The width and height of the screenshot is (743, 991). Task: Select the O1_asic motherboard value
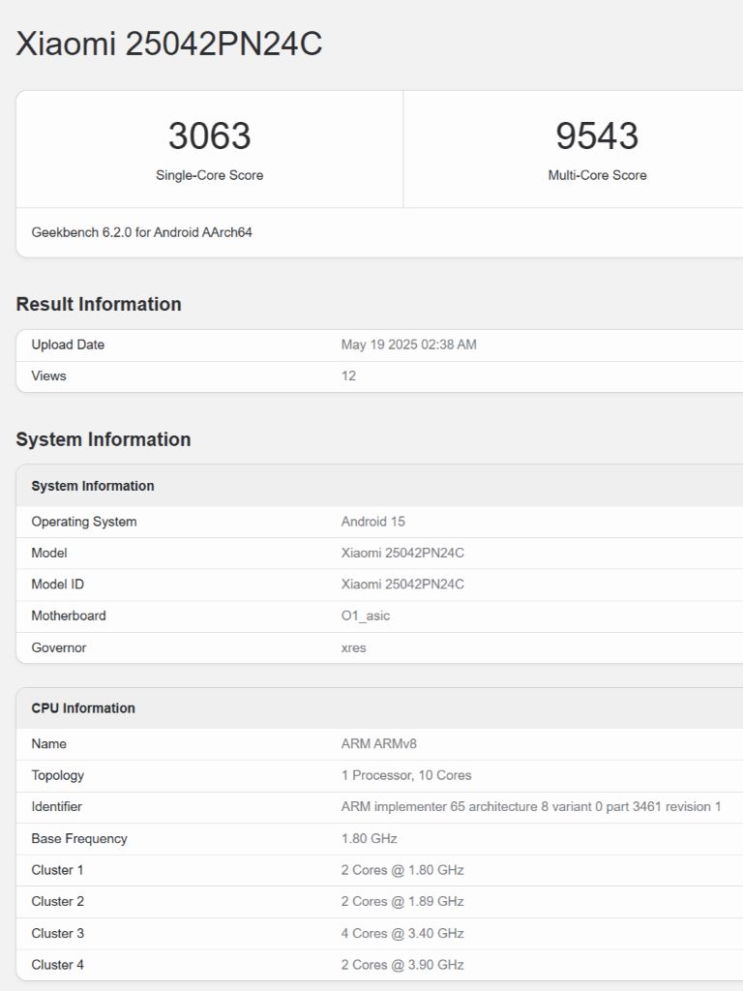(x=365, y=616)
